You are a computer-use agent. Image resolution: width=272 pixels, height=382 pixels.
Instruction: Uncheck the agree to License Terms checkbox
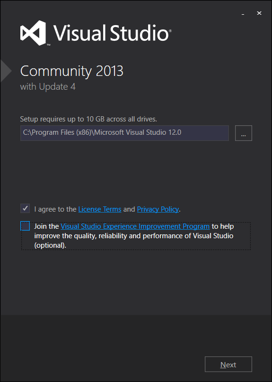[25, 208]
